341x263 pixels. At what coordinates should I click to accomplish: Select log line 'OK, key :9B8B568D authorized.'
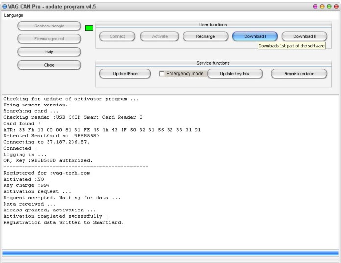coord(48,160)
